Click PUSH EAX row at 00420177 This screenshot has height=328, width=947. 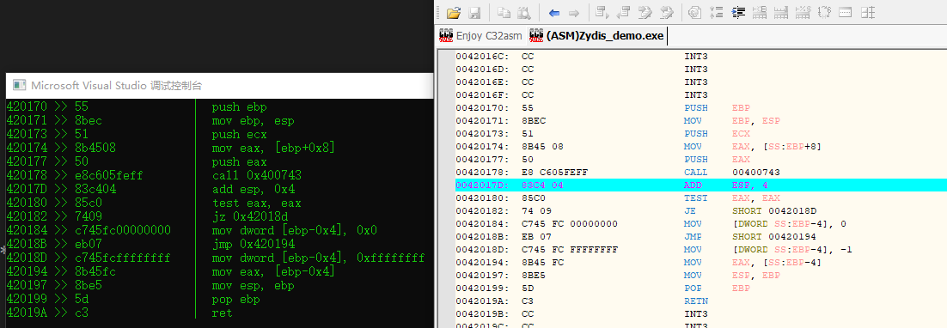[x=700, y=159]
